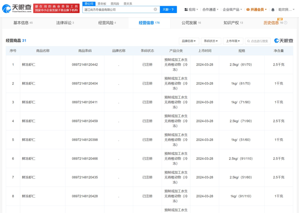Image resolution: width=299 pixels, height=213 pixels.
Task: Click the 应用 grid icon
Action: 186,10
